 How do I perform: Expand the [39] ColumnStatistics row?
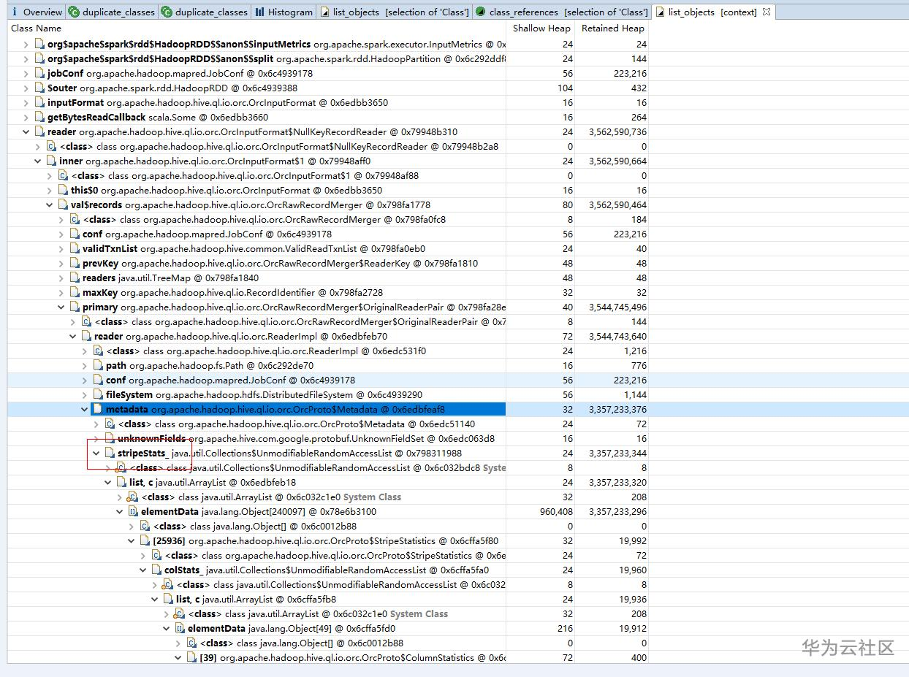pyautogui.click(x=178, y=657)
